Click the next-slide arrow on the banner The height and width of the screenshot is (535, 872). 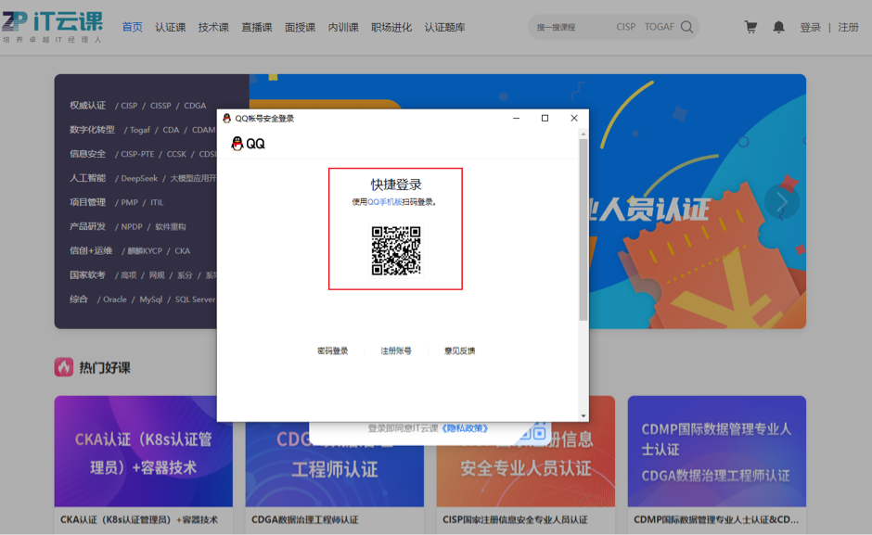(x=781, y=201)
